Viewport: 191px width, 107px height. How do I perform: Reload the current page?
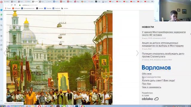(12, 5)
